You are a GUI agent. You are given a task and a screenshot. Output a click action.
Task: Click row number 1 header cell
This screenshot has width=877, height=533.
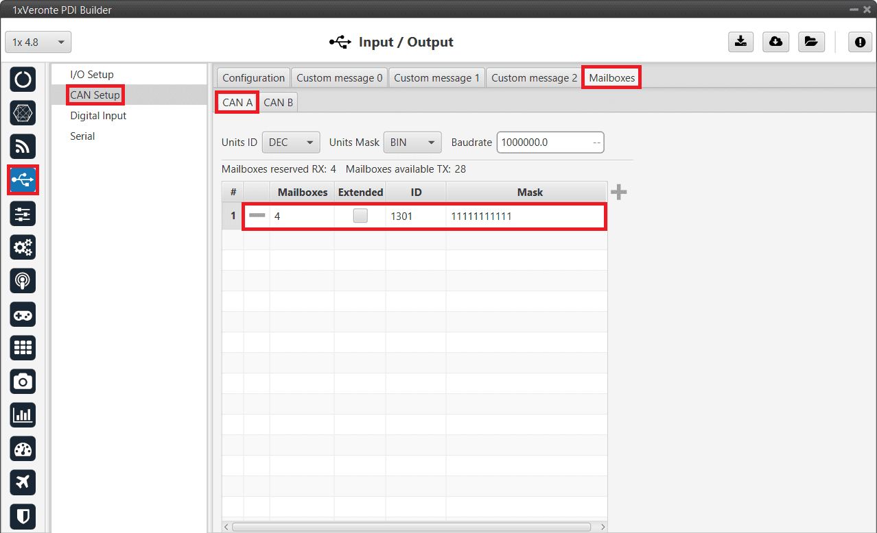click(233, 216)
